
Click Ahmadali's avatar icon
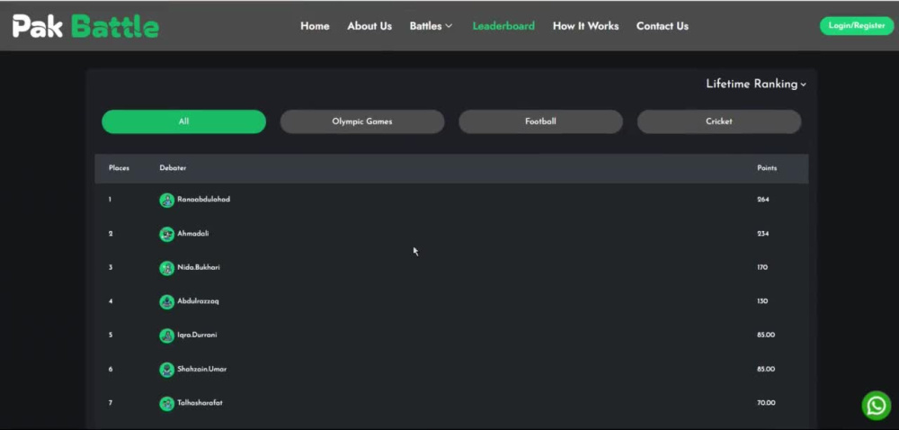click(167, 234)
